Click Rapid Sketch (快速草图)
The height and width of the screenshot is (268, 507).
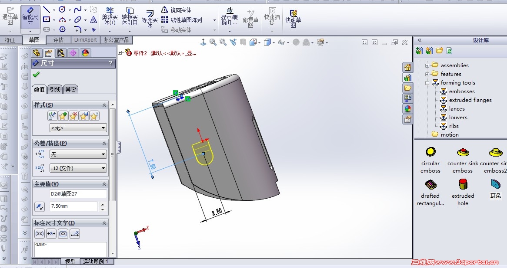pyautogui.click(x=293, y=18)
